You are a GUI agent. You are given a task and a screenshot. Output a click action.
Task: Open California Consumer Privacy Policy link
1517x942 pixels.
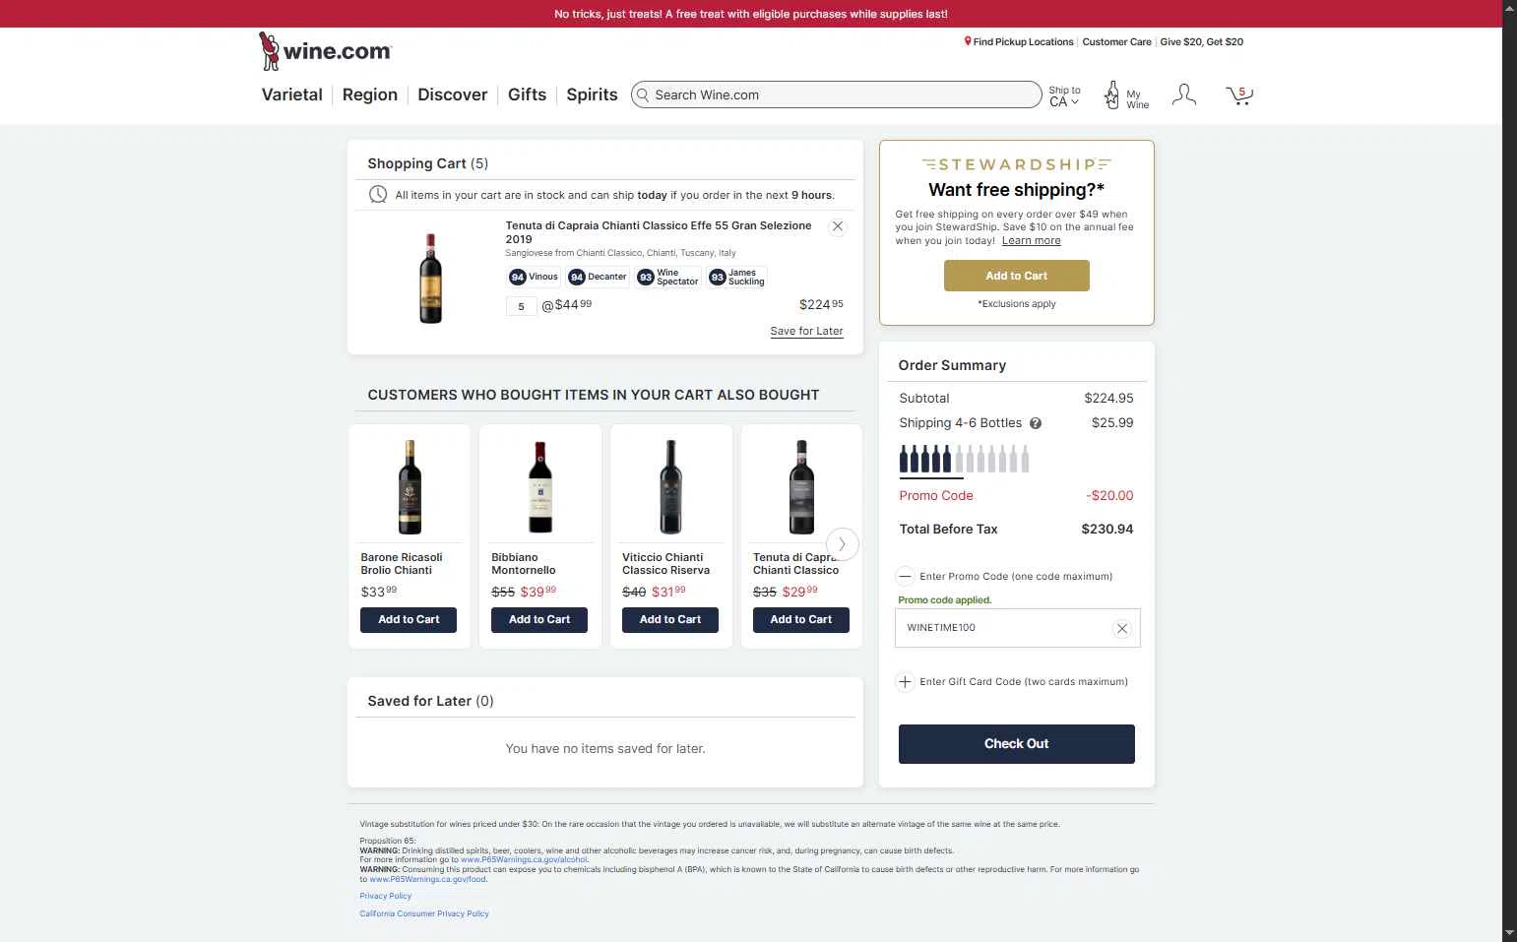pos(424,913)
